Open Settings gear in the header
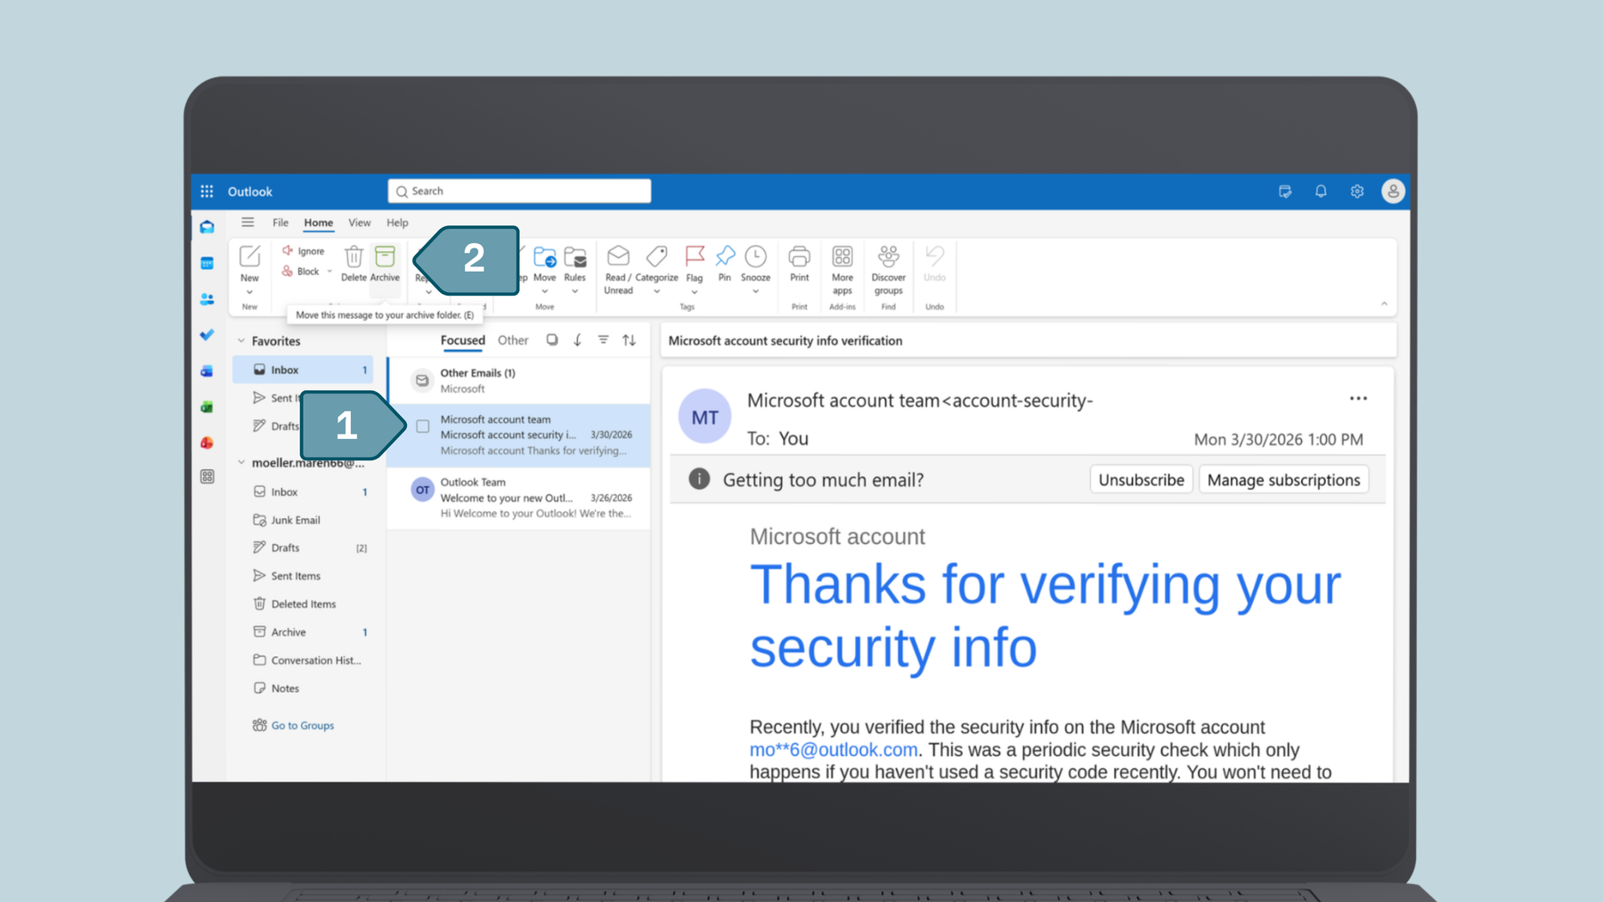 click(1357, 191)
